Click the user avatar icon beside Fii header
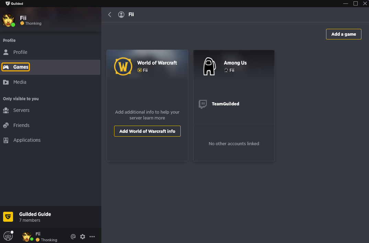 pos(121,14)
